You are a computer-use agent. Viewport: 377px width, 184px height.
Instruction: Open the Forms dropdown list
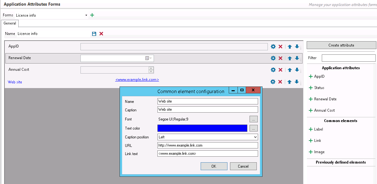(x=86, y=15)
